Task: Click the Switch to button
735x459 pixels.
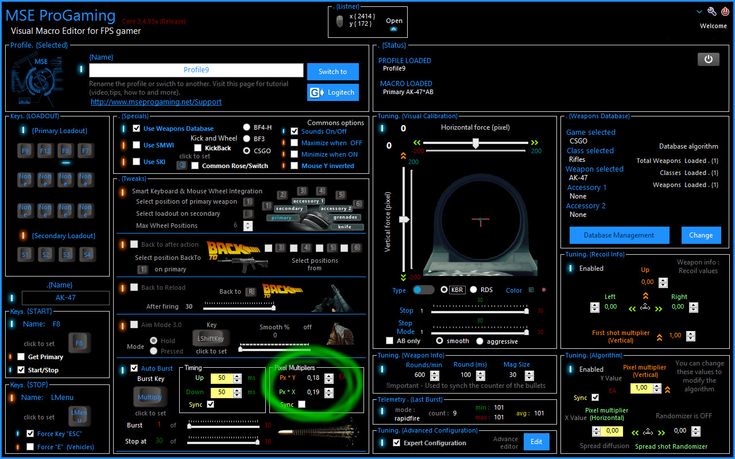Action: pos(333,71)
